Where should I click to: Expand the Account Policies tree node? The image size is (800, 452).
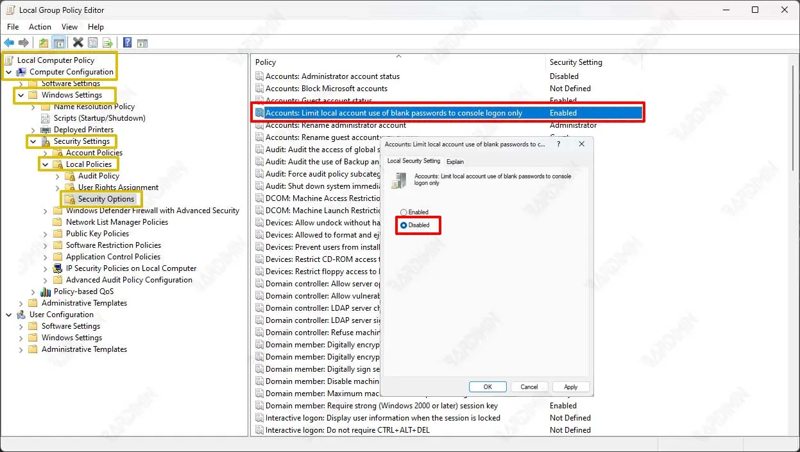point(46,153)
